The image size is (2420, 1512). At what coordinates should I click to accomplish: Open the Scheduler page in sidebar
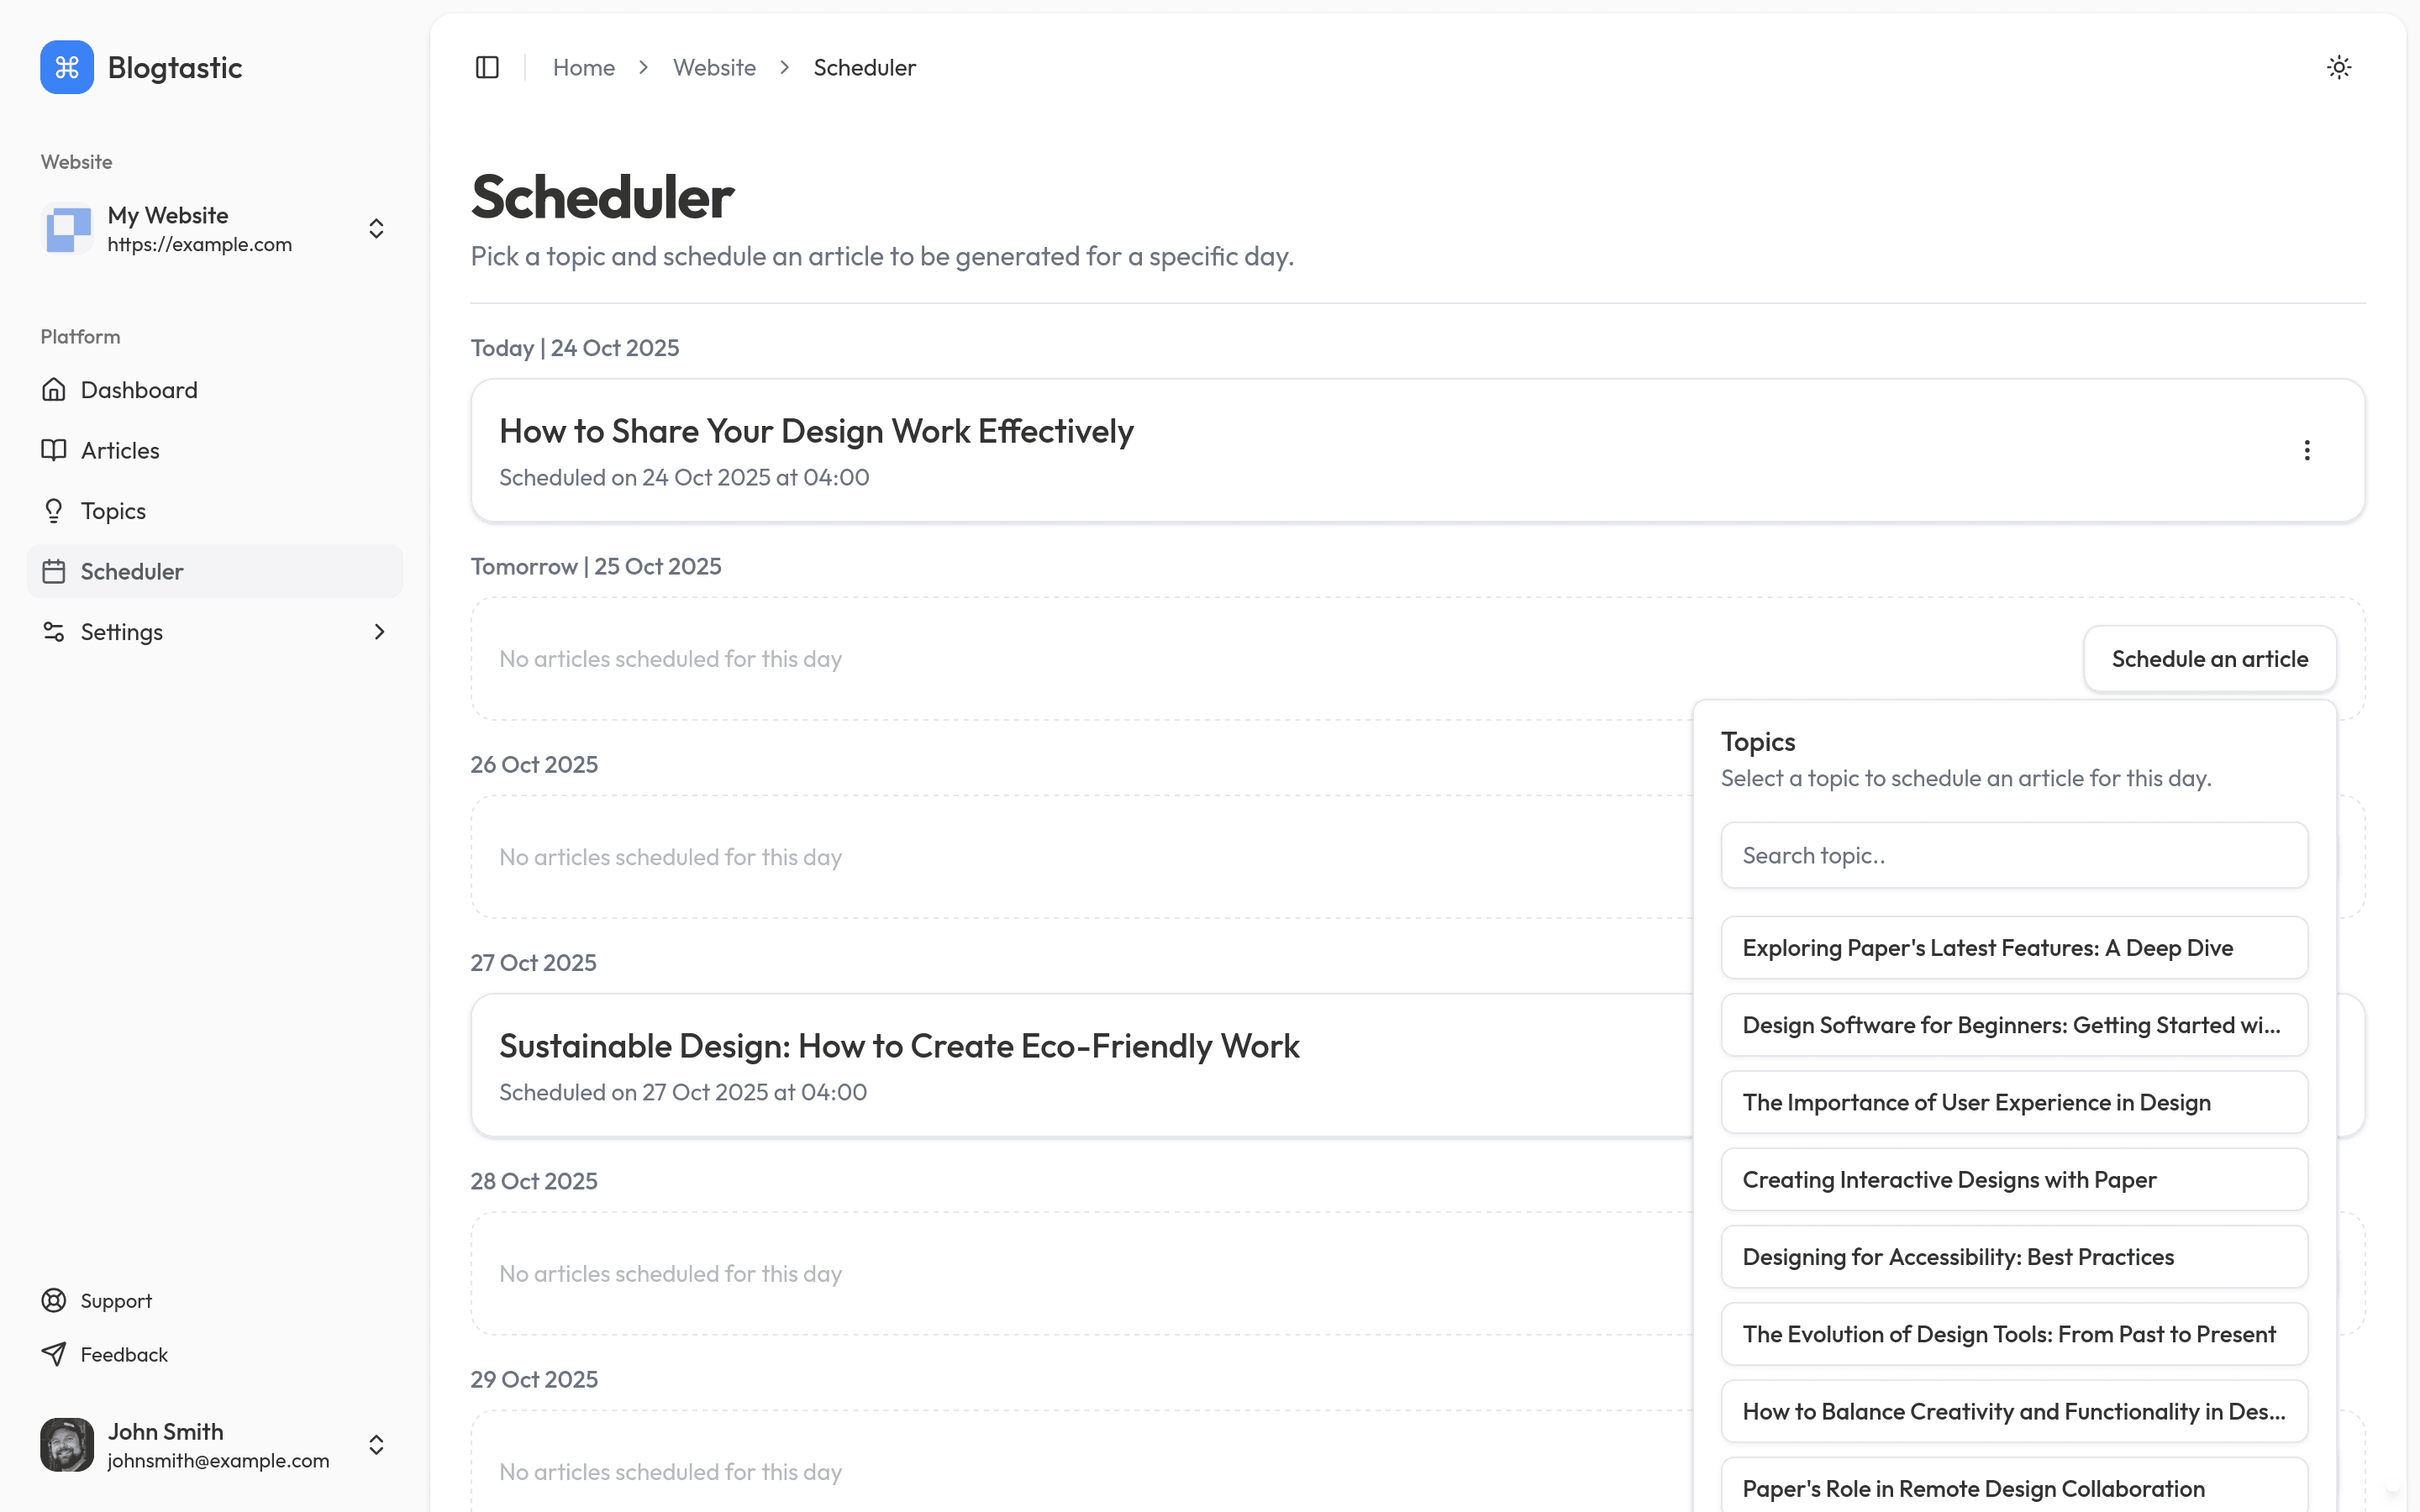(x=132, y=571)
